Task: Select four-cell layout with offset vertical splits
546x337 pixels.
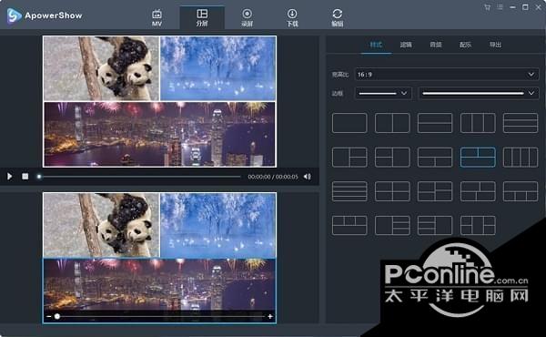Action: (478, 191)
